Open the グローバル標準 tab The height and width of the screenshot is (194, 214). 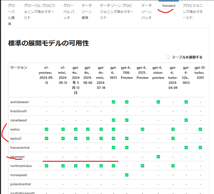pos(11,15)
